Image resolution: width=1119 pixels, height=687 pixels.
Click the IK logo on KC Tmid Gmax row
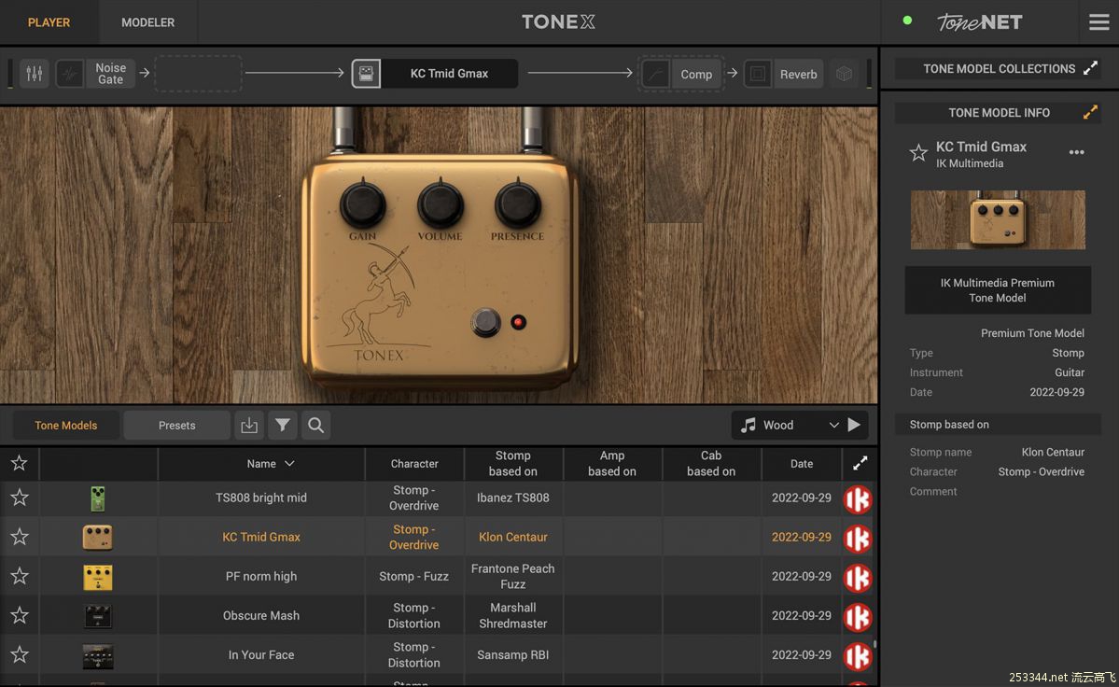(858, 539)
